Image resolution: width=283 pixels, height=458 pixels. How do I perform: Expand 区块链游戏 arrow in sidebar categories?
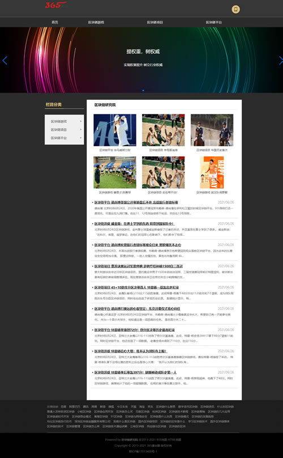pos(81,121)
